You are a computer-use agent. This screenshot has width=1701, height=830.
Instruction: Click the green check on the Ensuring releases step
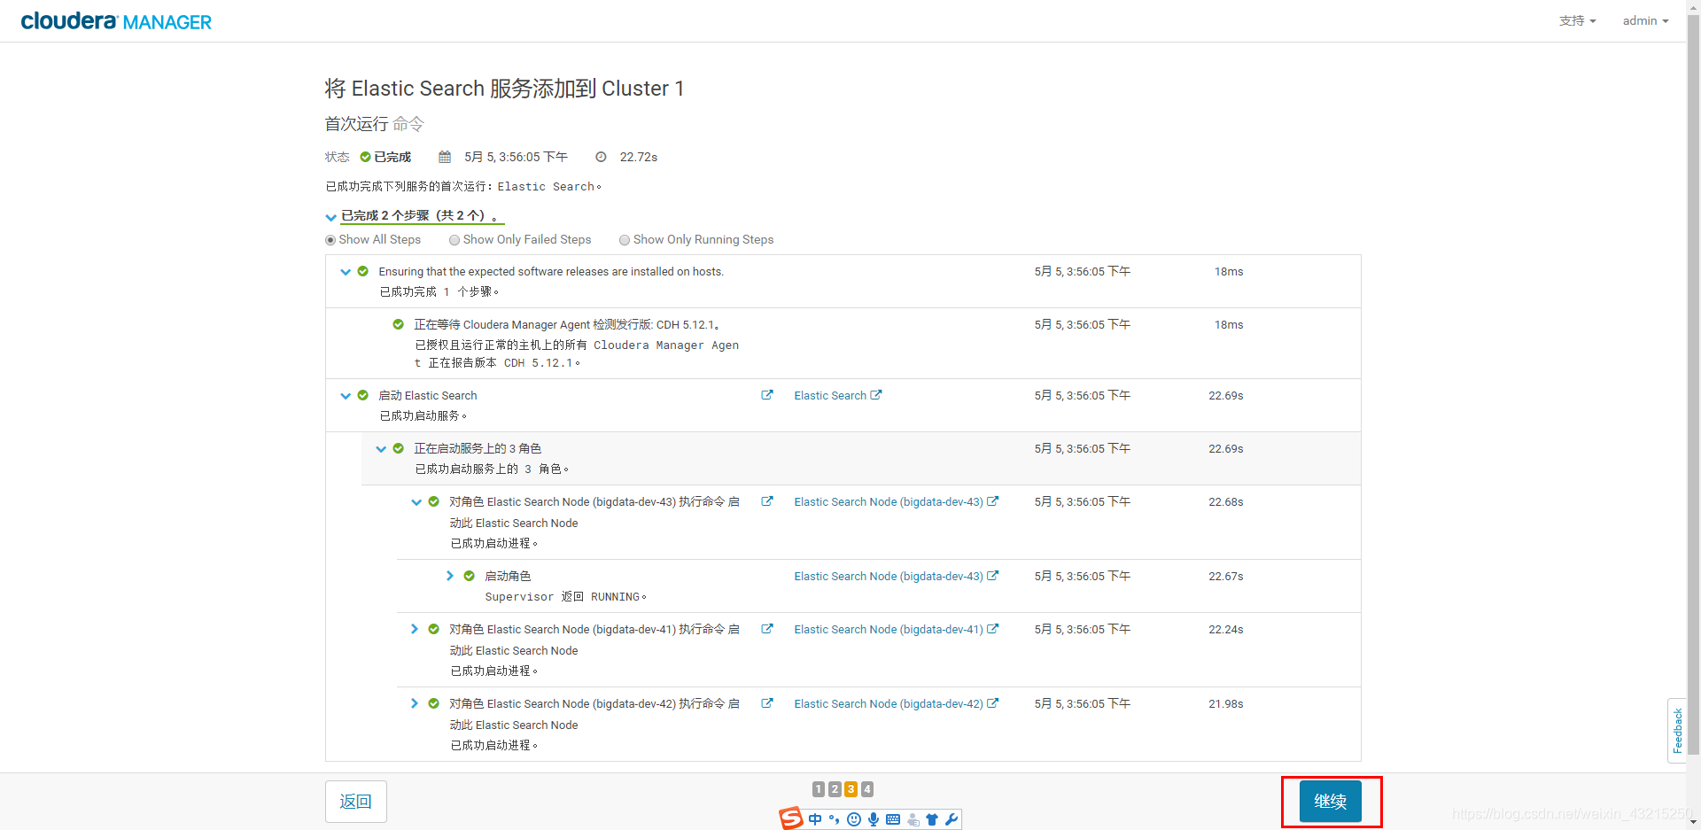(x=363, y=271)
